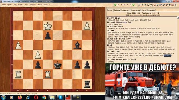Select the black bishop on b4
This screenshot has width=179, height=100.
coord(77,45)
